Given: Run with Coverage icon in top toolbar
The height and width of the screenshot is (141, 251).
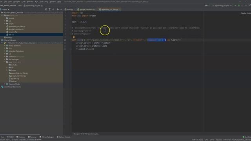Looking at the screenshot, I should point(242,5).
